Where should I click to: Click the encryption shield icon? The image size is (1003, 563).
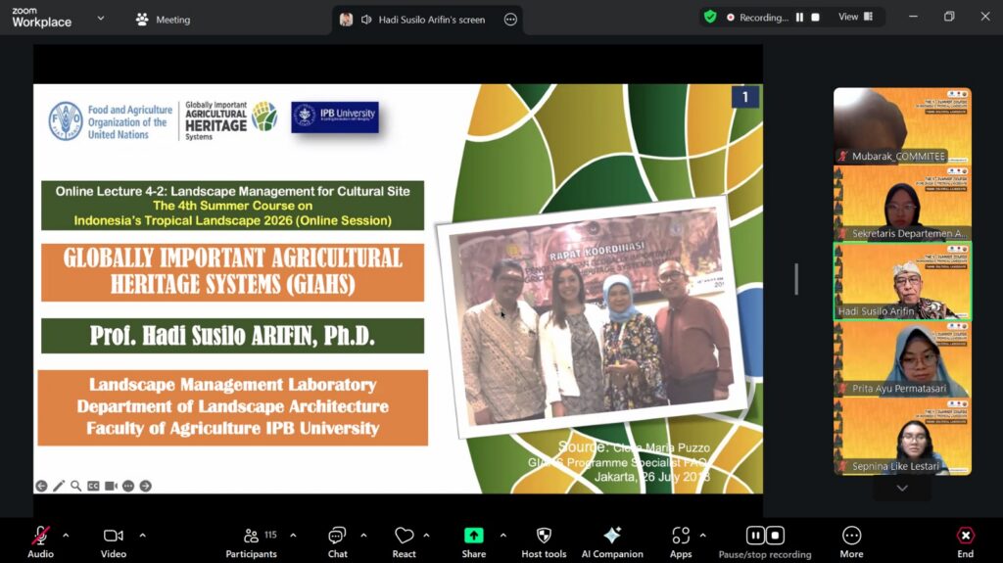710,17
